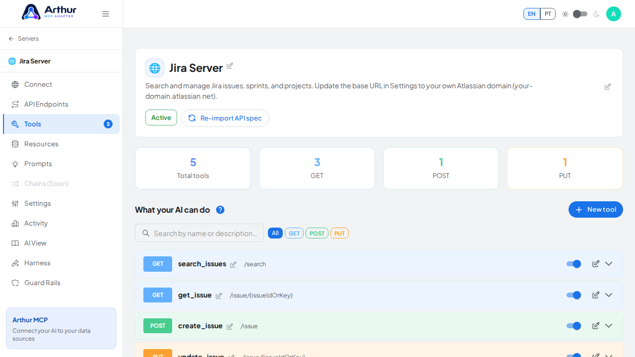
Task: Collapse the sidebar with hamburger icon
Action: click(x=106, y=14)
